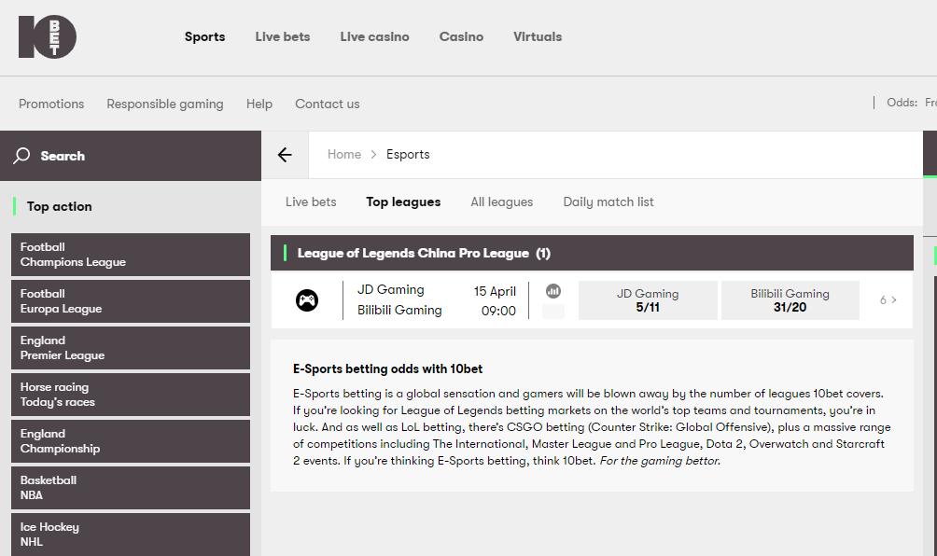Image resolution: width=937 pixels, height=556 pixels.
Task: Open the Daily match list tab
Action: [x=608, y=202]
